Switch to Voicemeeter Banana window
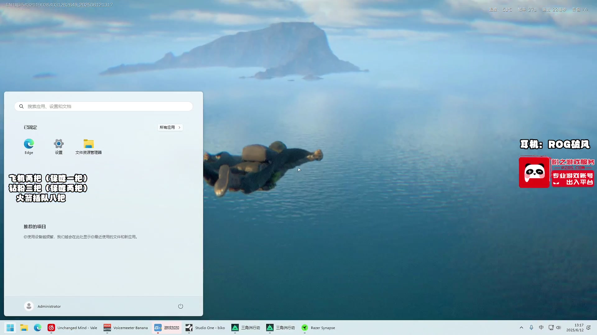This screenshot has width=597, height=335. [126, 328]
